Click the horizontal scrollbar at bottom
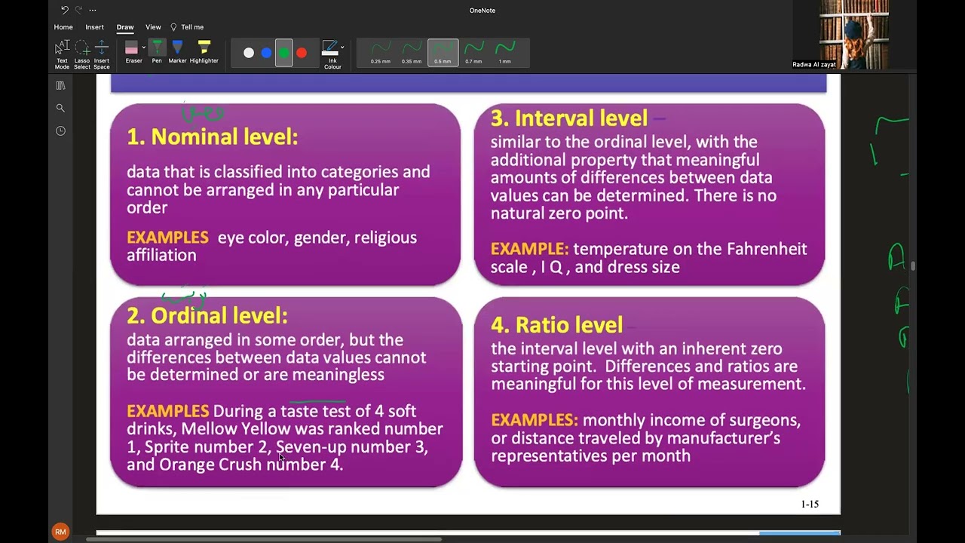965x543 pixels. [x=264, y=539]
